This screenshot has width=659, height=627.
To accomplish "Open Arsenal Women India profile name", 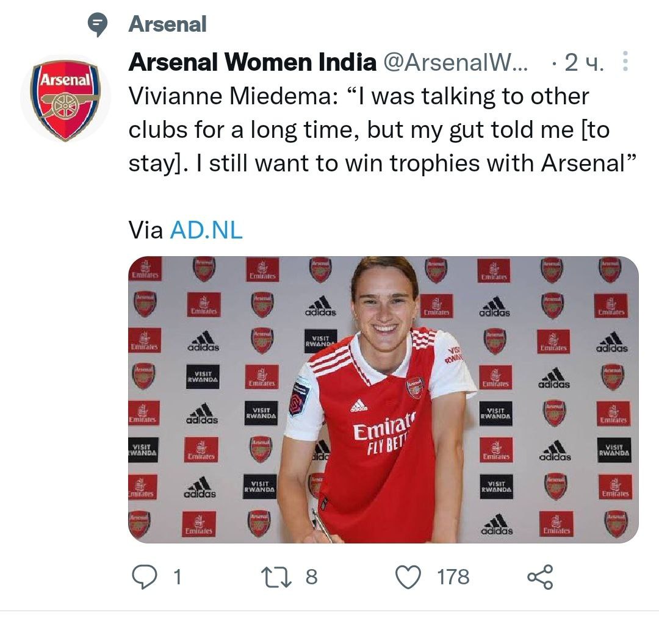I will tap(253, 62).
